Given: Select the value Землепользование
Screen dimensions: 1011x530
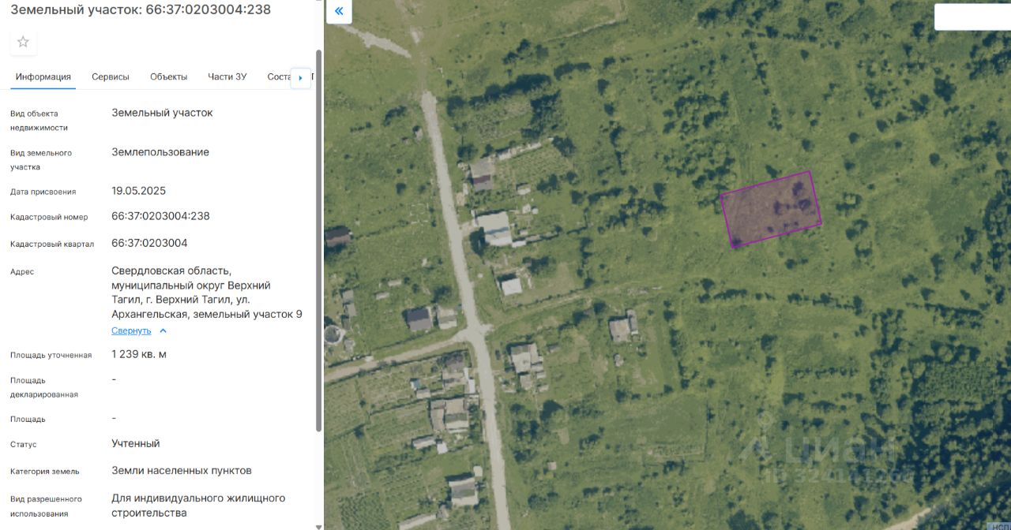Looking at the screenshot, I should (160, 152).
